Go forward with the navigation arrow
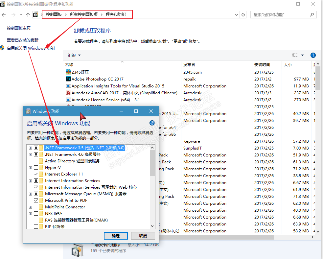Screen dimensions: 323x259 (13, 15)
